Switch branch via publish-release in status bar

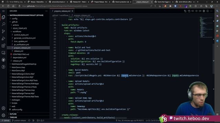click(19, 121)
